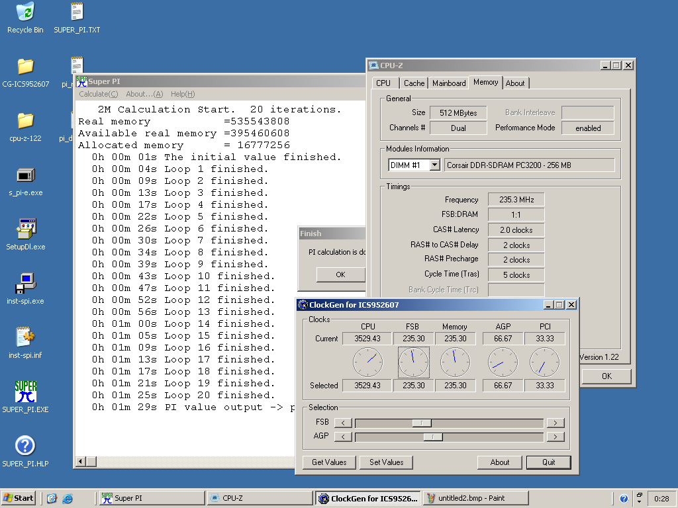Open the cpu-z-122 folder icon
This screenshot has height=508, width=678.
25,121
